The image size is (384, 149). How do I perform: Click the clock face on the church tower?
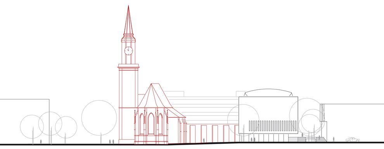(x=128, y=51)
